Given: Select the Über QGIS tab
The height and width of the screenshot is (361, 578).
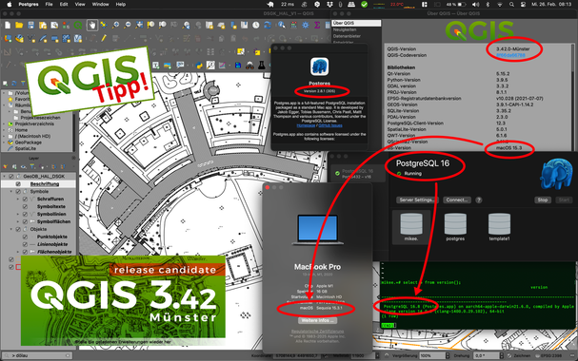Looking at the screenshot, I should [356, 23].
